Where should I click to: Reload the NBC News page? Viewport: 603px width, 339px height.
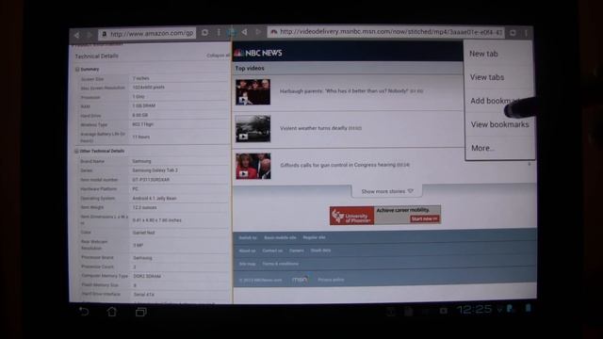pyautogui.click(x=513, y=33)
